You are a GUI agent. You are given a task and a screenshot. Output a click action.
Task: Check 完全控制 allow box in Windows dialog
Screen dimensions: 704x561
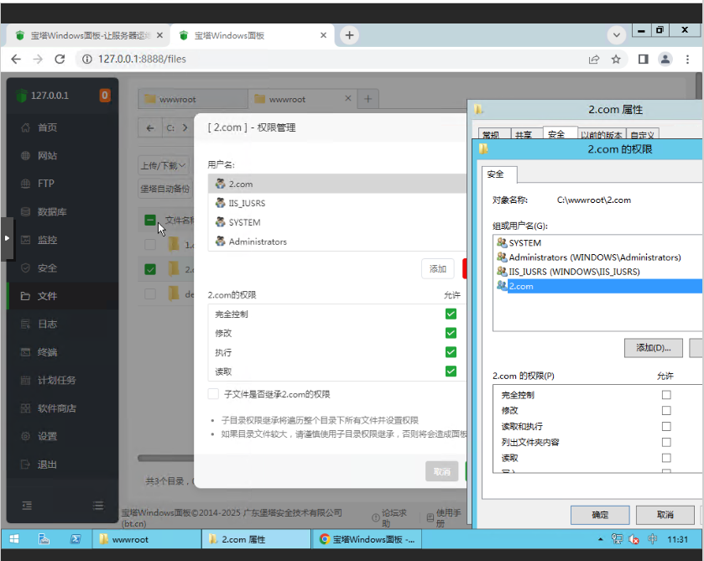pos(666,395)
